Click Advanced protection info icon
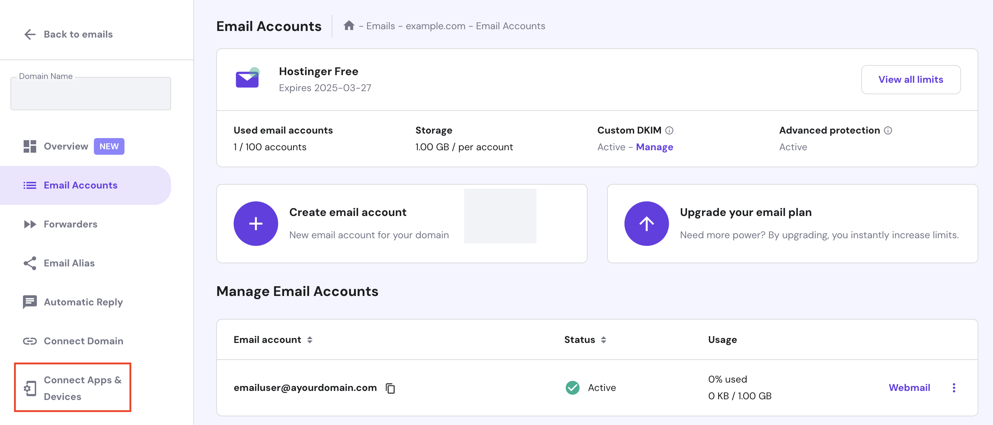Image resolution: width=993 pixels, height=425 pixels. [x=888, y=131]
